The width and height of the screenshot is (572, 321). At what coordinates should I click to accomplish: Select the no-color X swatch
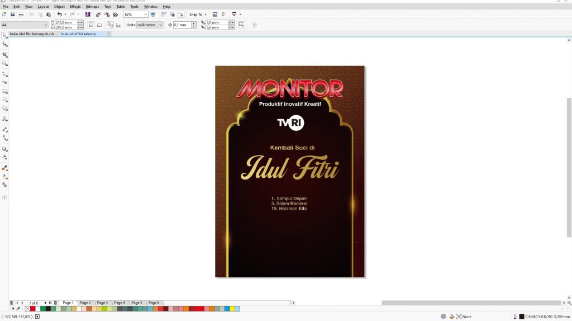coord(27,309)
